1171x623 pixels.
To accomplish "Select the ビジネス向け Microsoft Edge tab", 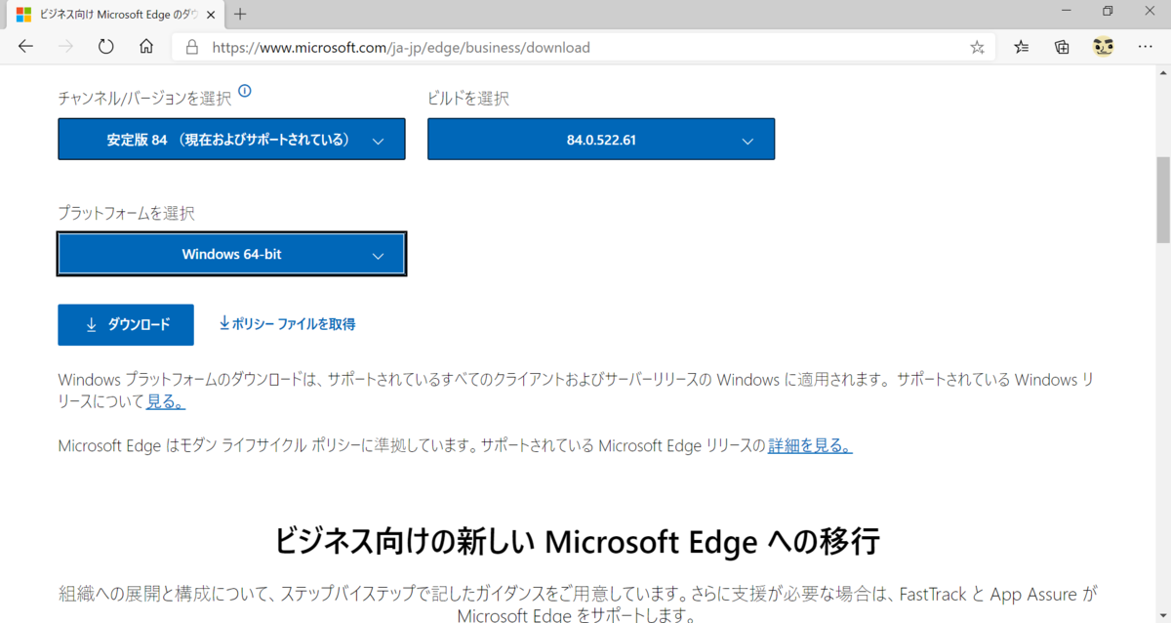I will tap(115, 15).
